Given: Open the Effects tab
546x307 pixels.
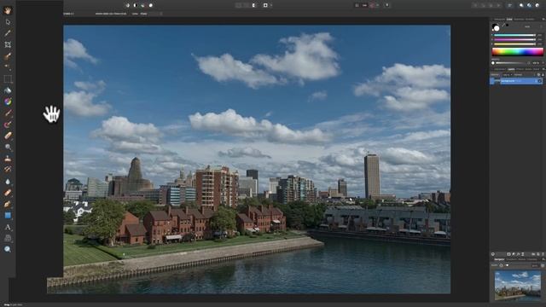Looking at the screenshot, I should pyautogui.click(x=520, y=69).
